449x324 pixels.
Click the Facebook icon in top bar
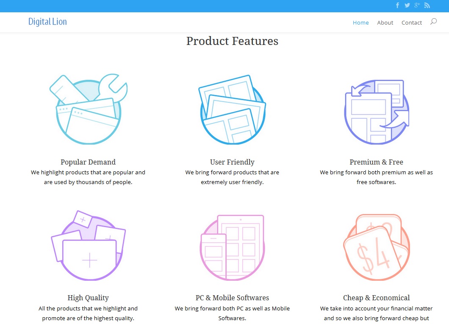point(397,6)
